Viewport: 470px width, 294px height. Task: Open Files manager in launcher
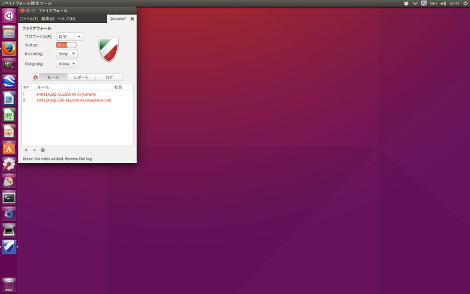[x=9, y=32]
